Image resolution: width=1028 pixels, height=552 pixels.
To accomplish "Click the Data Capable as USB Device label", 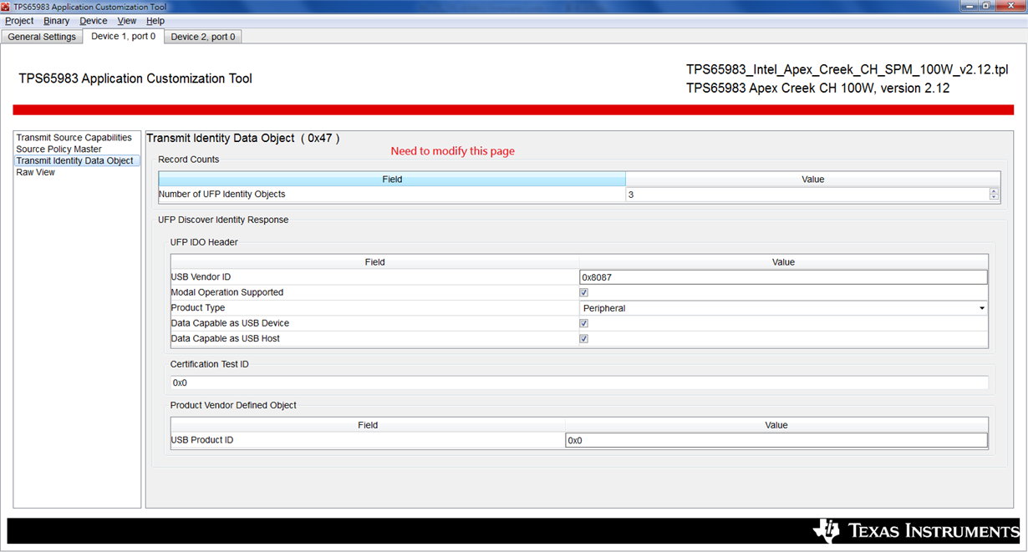I will [230, 323].
